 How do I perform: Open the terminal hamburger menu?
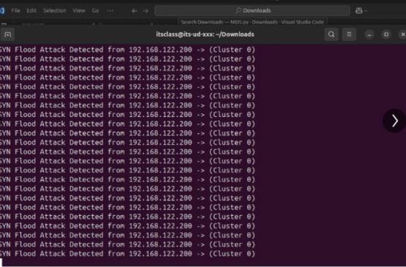tap(349, 34)
